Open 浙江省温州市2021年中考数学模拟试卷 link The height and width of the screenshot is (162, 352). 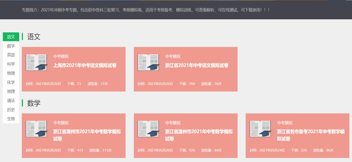199,135
